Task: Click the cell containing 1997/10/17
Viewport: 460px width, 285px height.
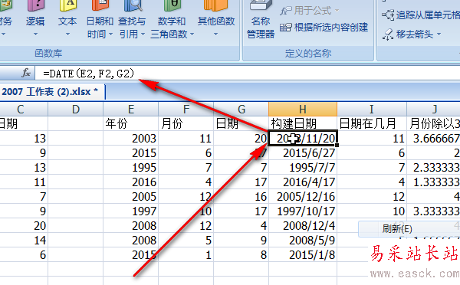Action: [303, 211]
